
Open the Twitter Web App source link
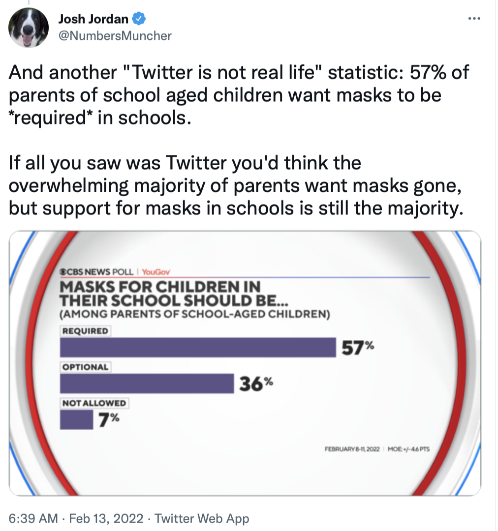pyautogui.click(x=202, y=518)
